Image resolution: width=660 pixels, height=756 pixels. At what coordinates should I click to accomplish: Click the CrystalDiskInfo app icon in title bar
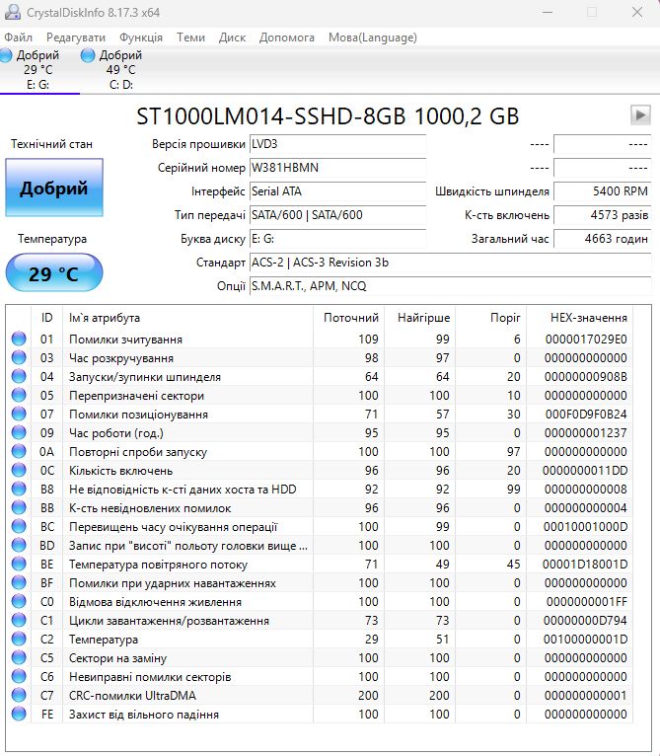tap(13, 12)
